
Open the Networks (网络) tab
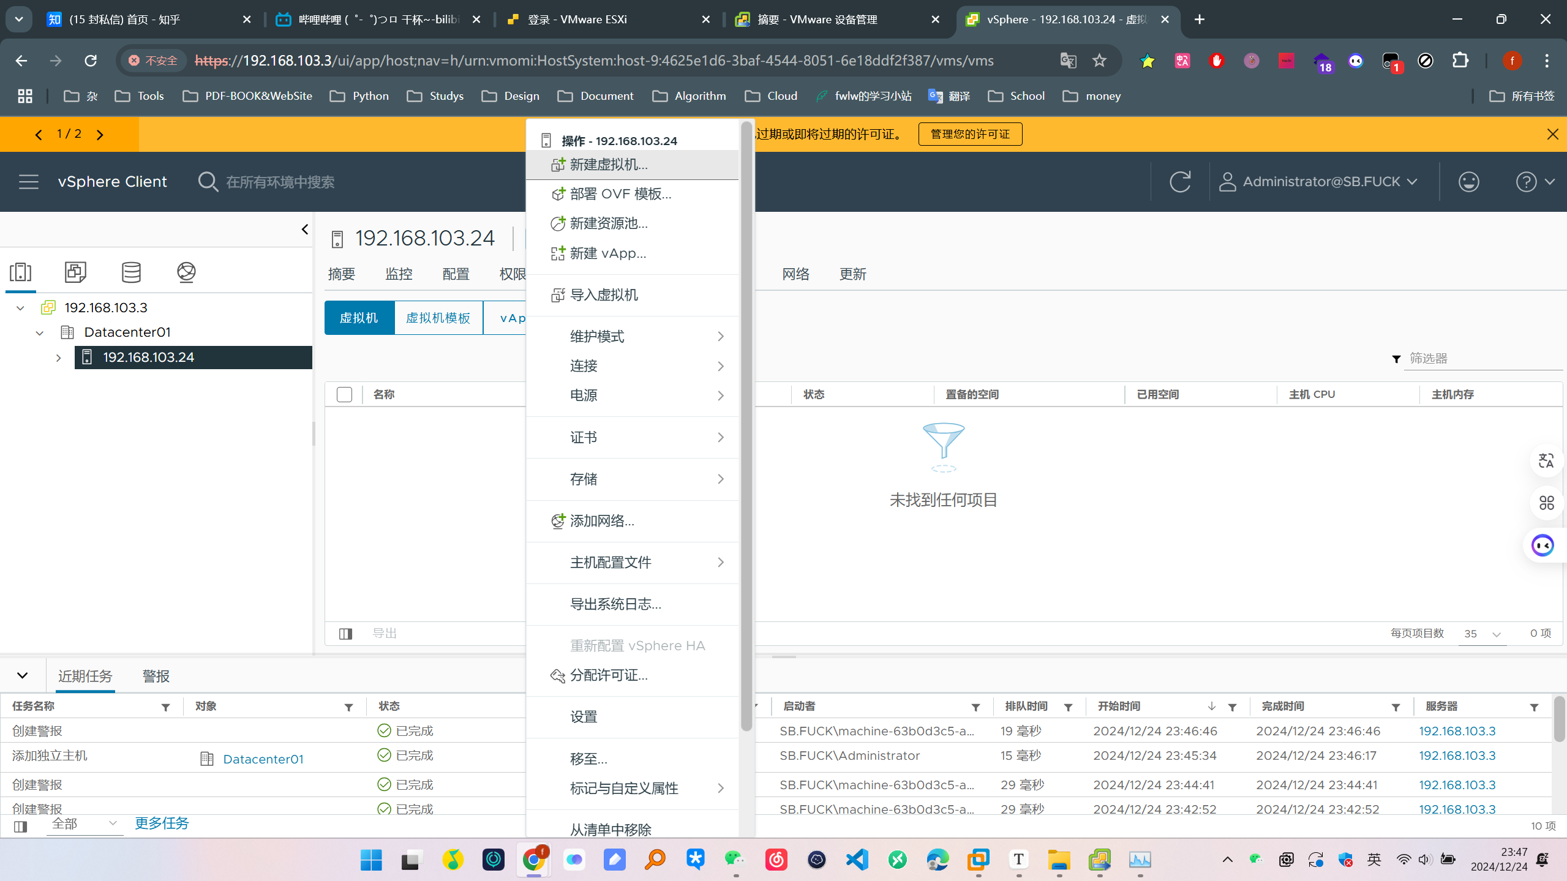[x=795, y=274]
